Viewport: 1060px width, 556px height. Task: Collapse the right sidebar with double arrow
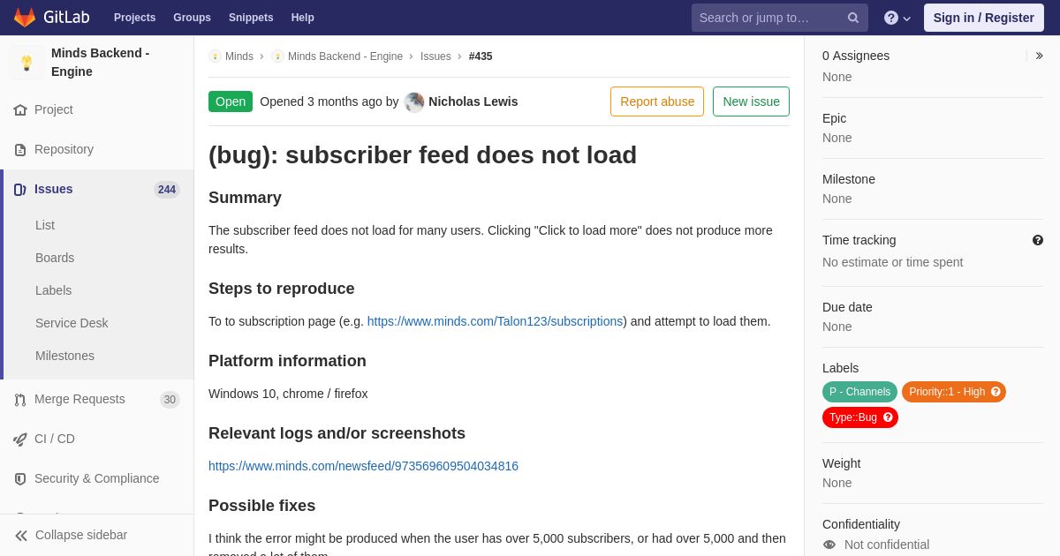[1039, 56]
